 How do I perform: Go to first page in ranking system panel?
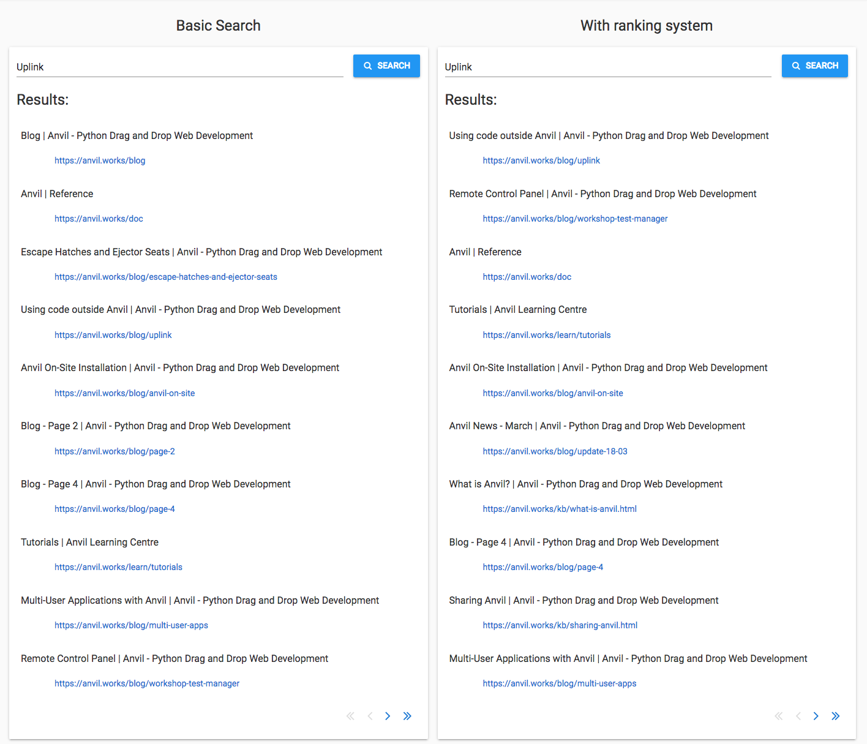tap(778, 716)
